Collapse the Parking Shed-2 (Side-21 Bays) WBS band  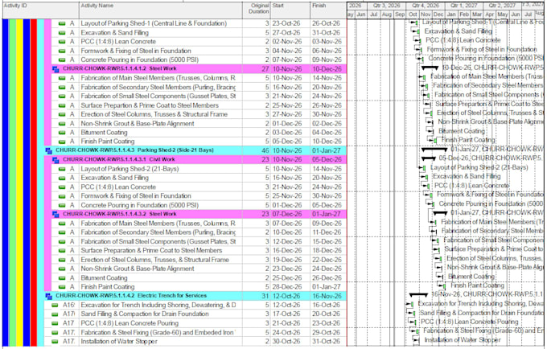click(x=48, y=150)
